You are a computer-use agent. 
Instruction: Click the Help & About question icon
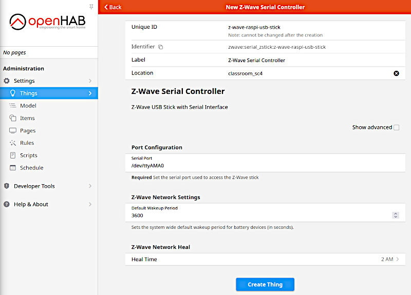pyautogui.click(x=7, y=204)
